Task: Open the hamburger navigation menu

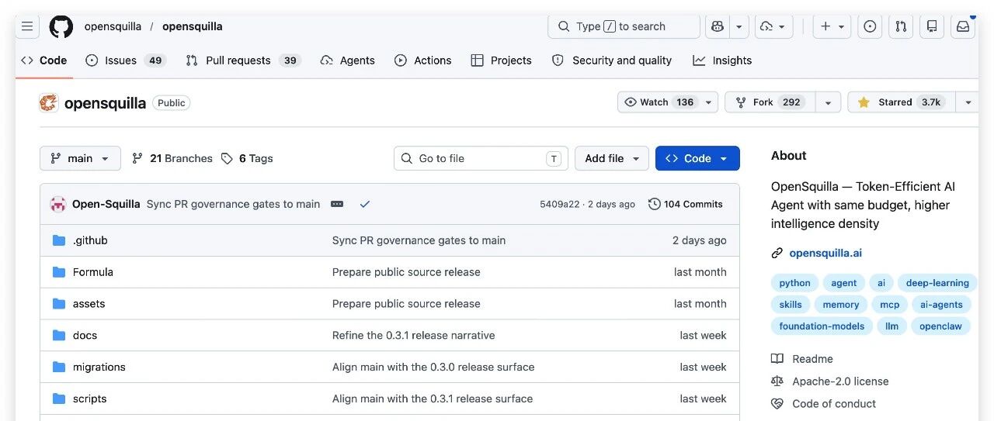Action: click(x=27, y=26)
